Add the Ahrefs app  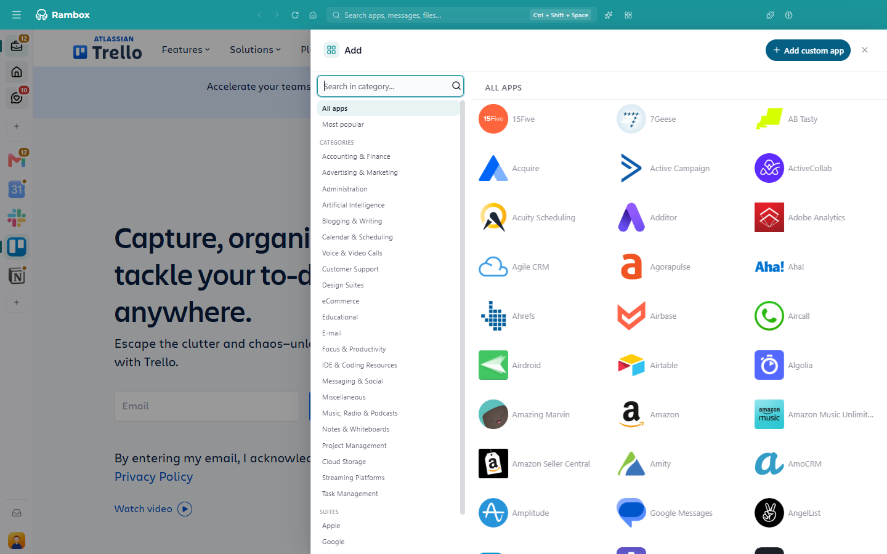click(508, 316)
